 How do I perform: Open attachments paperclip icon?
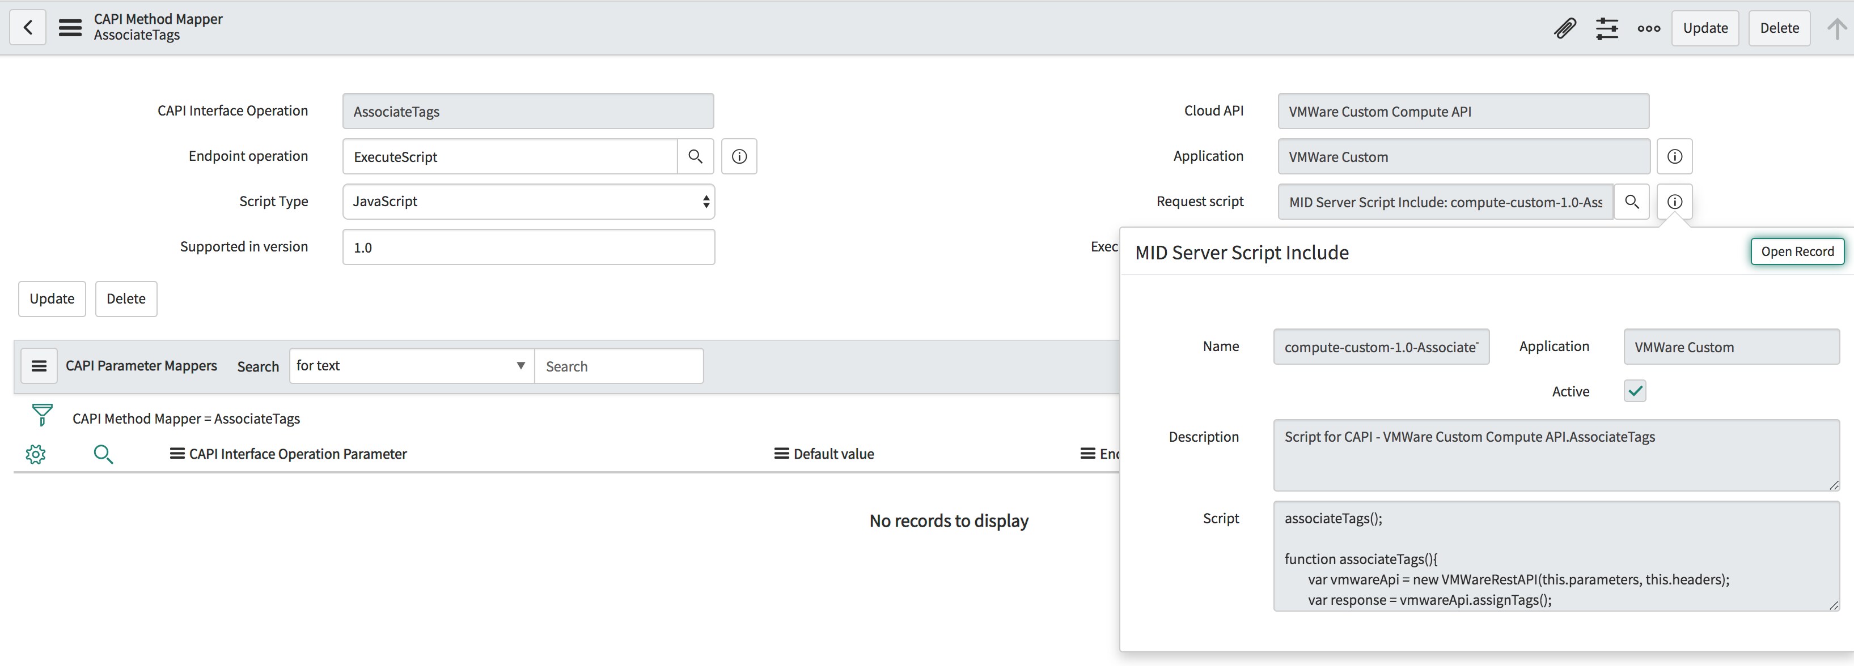pyautogui.click(x=1565, y=28)
